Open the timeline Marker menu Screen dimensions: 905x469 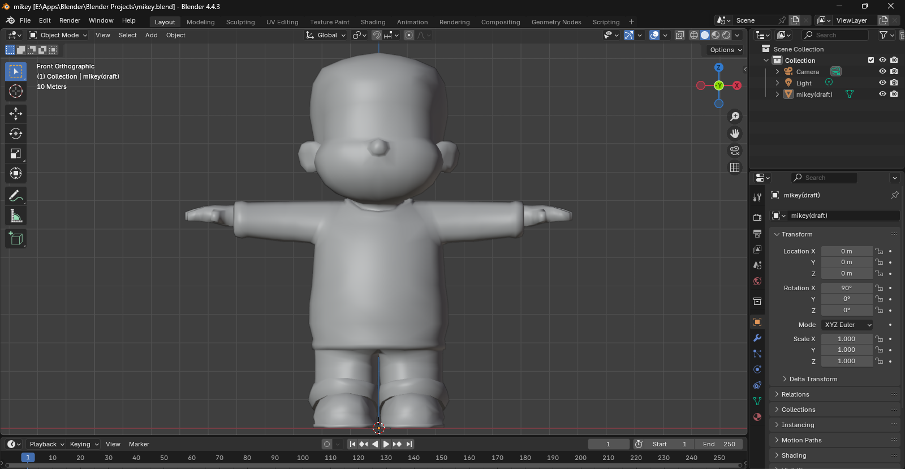click(x=139, y=444)
